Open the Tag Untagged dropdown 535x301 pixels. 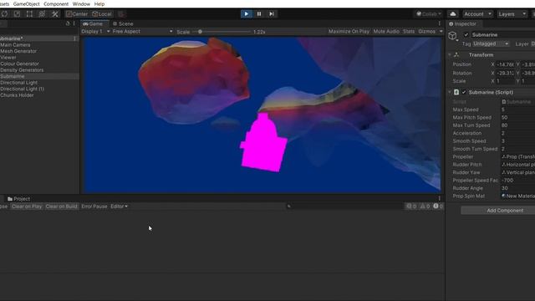pyautogui.click(x=491, y=44)
